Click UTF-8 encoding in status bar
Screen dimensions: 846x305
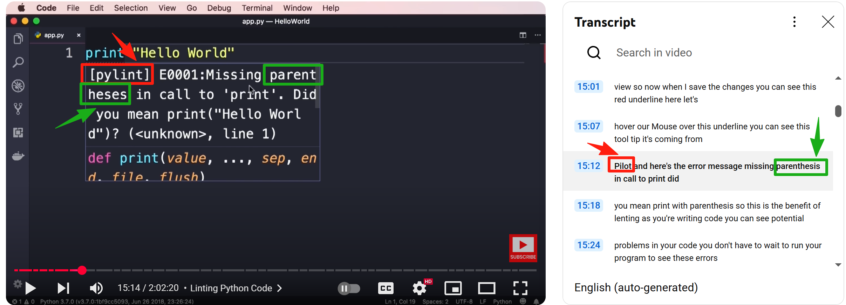pos(464,301)
